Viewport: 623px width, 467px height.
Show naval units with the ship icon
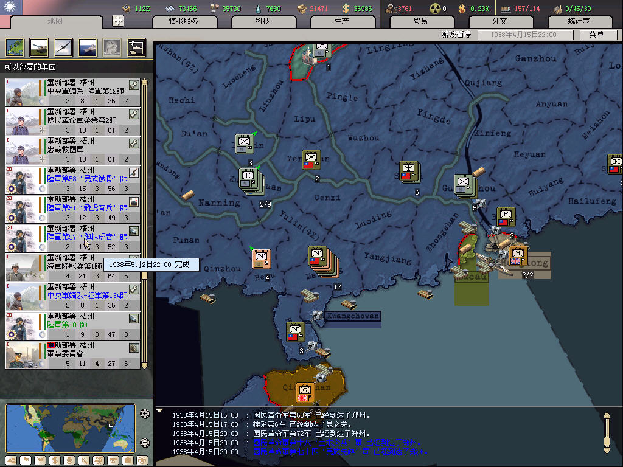pyautogui.click(x=88, y=47)
